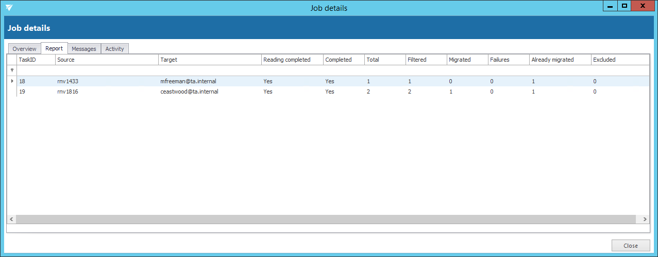Click the filter field under Source column
This screenshot has height=257, width=658.
pos(107,70)
